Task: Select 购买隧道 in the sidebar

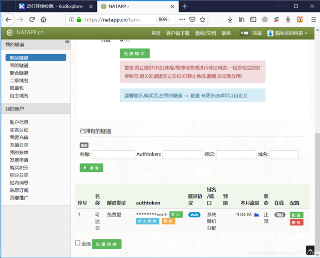Action: click(36, 58)
